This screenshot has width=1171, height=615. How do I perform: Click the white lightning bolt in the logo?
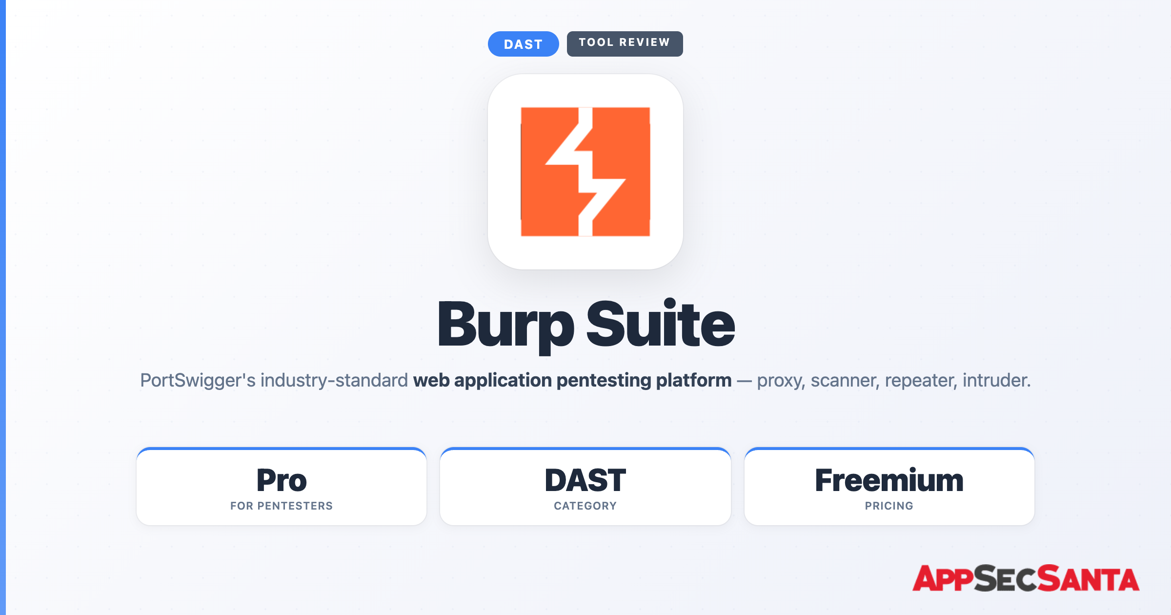585,172
